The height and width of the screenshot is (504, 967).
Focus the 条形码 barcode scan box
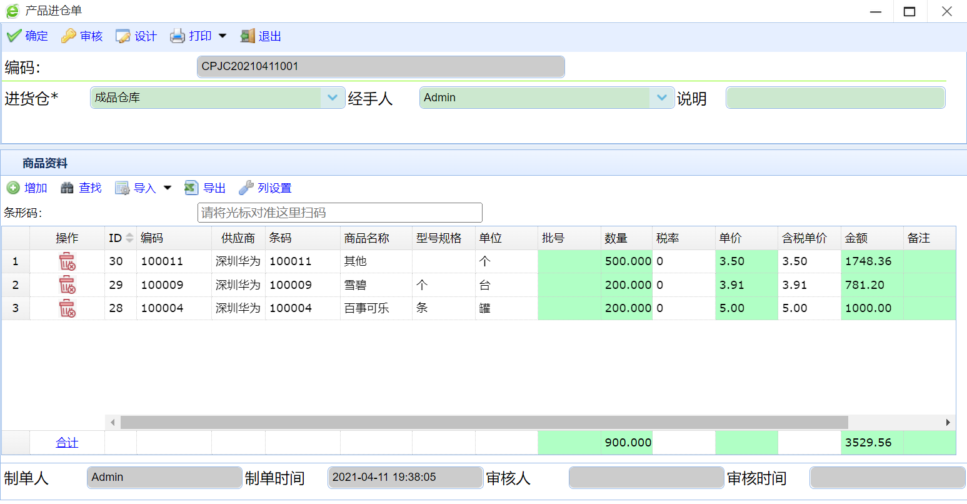tap(340, 213)
